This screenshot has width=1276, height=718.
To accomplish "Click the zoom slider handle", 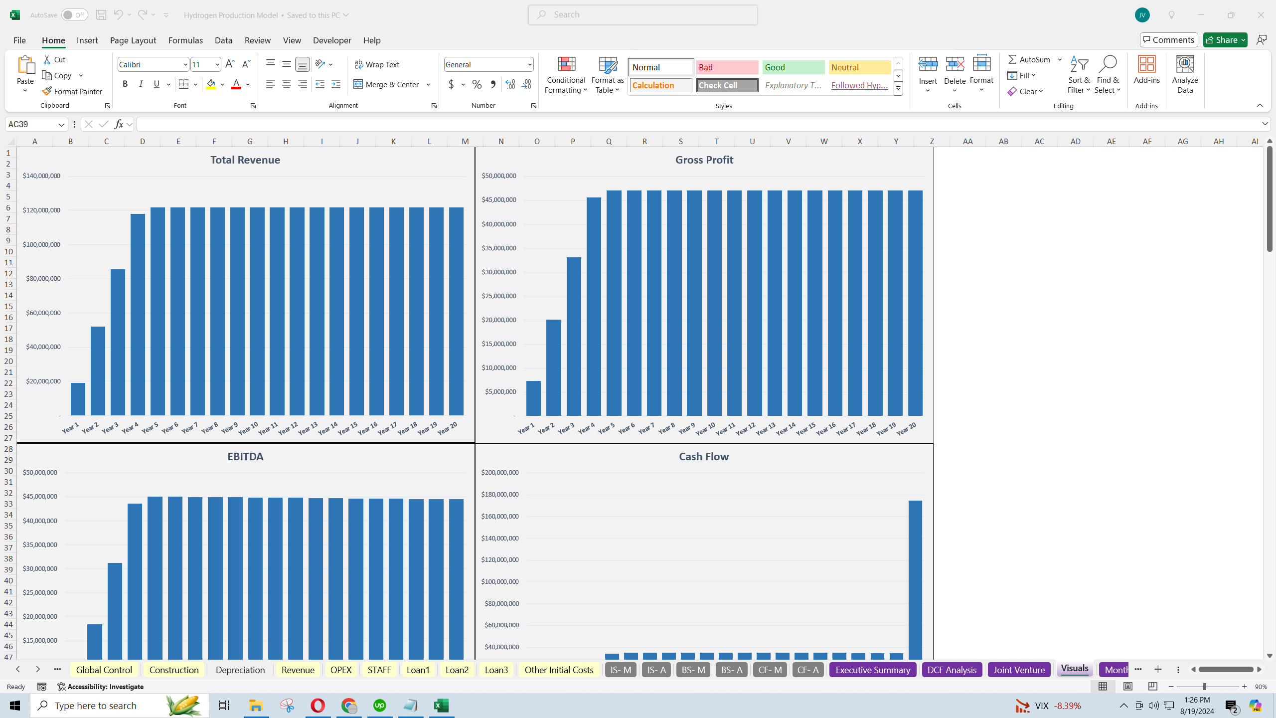I will 1205,687.
